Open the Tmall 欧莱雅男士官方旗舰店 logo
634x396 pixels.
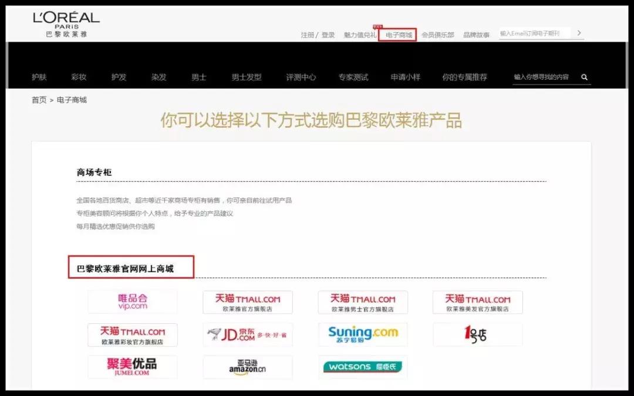pos(362,302)
